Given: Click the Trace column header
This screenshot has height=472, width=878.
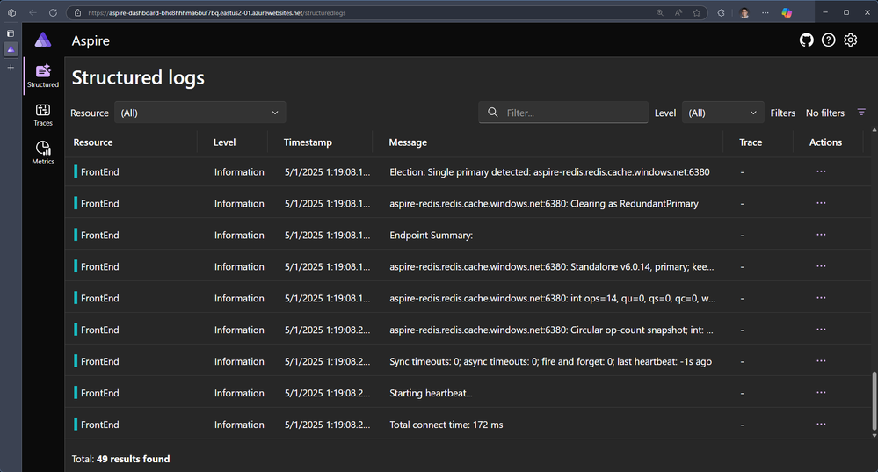Looking at the screenshot, I should (751, 142).
